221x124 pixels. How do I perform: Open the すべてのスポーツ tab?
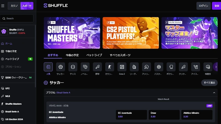click(120, 55)
